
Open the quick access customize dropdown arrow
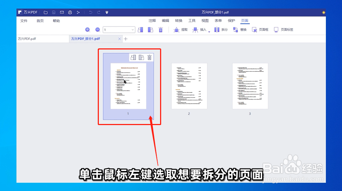tap(107, 13)
